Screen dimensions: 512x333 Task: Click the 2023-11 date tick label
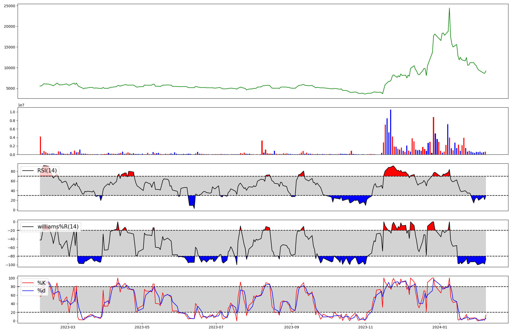[x=365, y=327]
